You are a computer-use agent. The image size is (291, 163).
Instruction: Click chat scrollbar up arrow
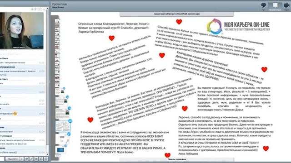47,8
